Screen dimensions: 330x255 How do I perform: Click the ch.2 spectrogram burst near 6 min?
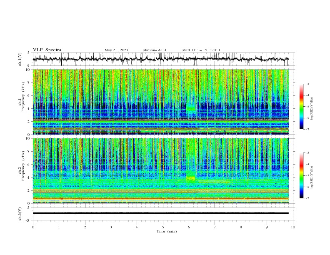click(191, 177)
